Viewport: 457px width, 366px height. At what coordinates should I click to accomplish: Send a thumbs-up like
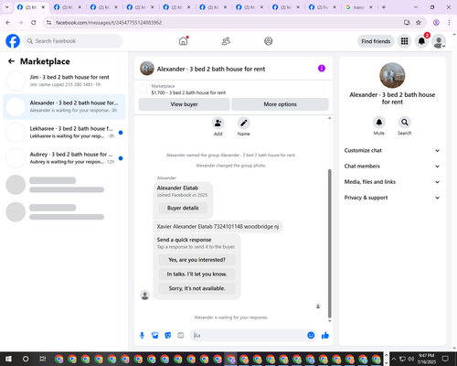coord(325,336)
